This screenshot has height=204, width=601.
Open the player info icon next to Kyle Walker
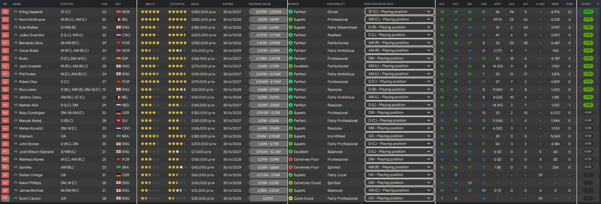(x=15, y=27)
